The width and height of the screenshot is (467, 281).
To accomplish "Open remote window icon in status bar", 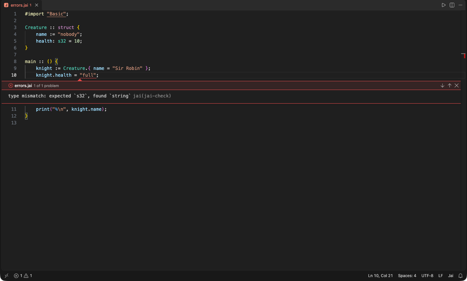I will (x=6, y=276).
